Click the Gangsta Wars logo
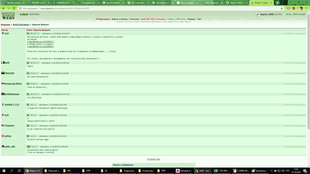Viewport: 310px width, 174px height. 8,16
